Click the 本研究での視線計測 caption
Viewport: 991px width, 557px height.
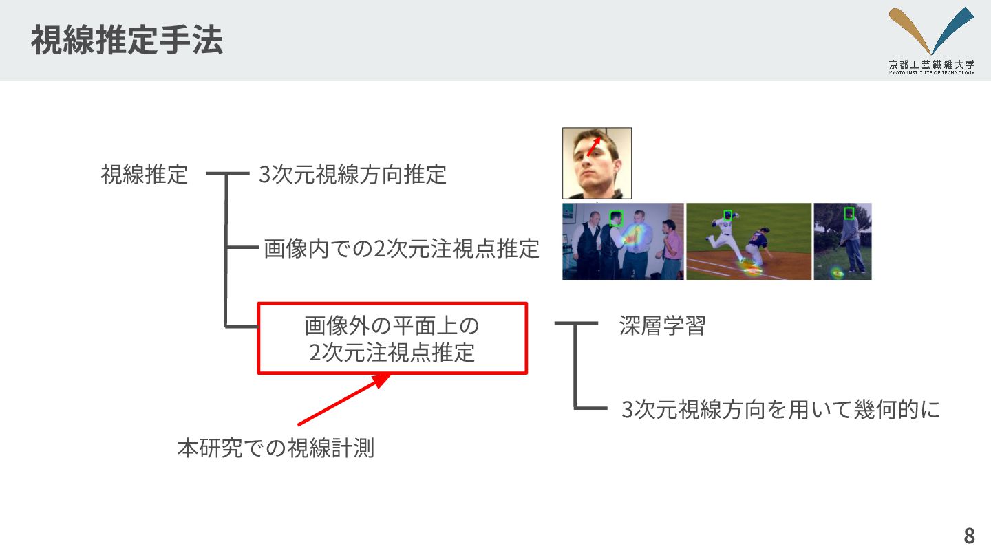pos(275,448)
